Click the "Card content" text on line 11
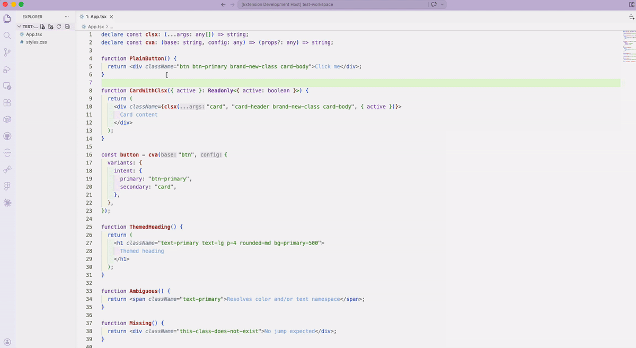The width and height of the screenshot is (636, 348). pos(139,115)
